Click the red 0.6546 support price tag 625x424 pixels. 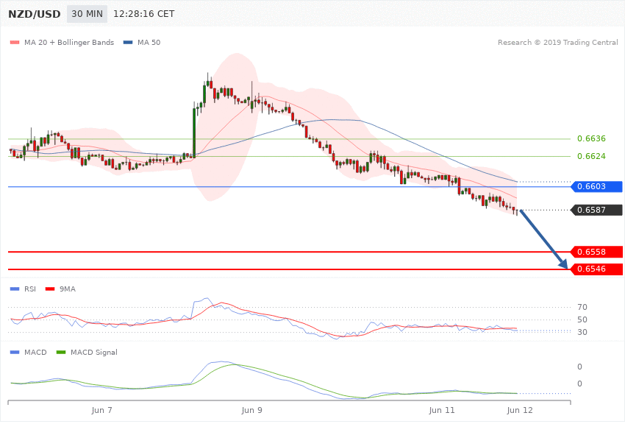[x=597, y=269]
